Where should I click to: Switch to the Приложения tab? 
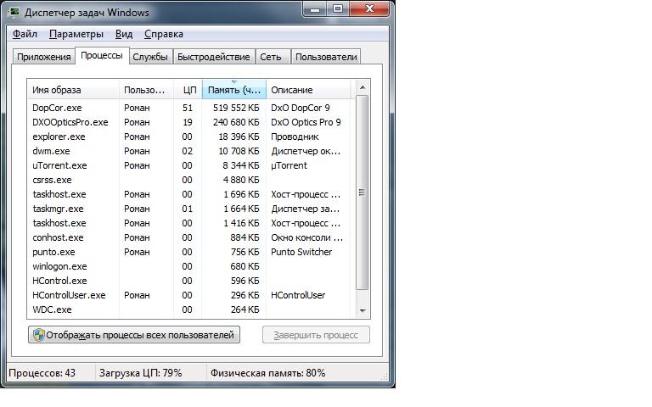click(x=43, y=57)
